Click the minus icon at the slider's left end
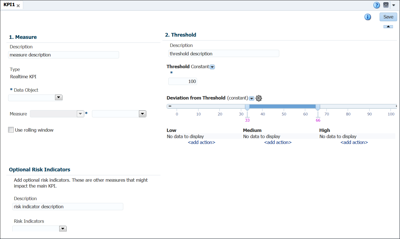The height and width of the screenshot is (239, 400). (x=170, y=106)
